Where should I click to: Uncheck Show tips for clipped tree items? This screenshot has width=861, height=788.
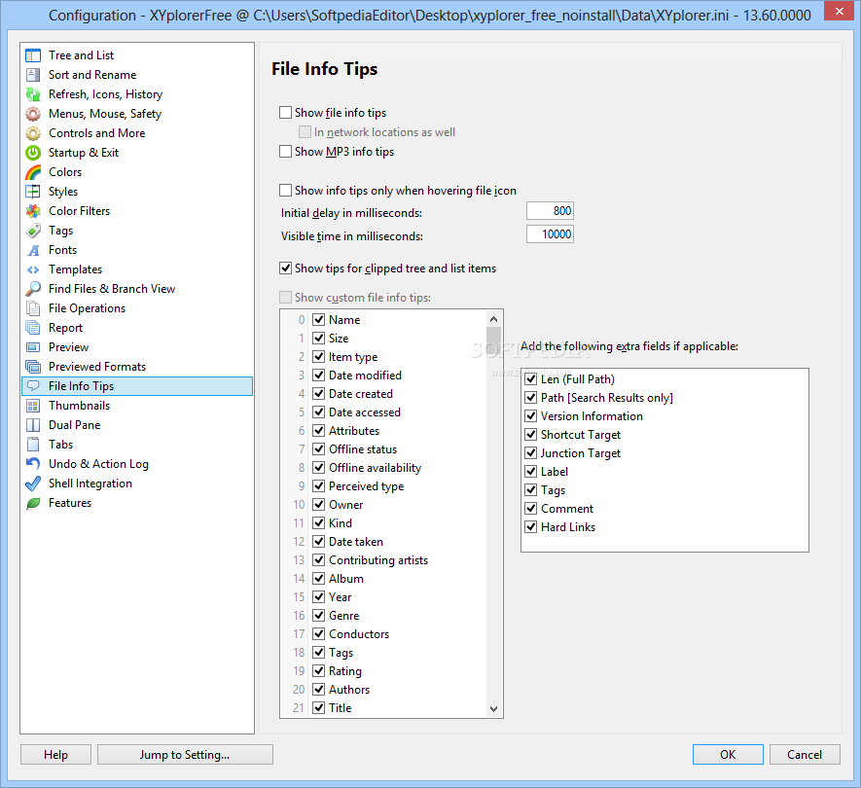click(x=285, y=269)
